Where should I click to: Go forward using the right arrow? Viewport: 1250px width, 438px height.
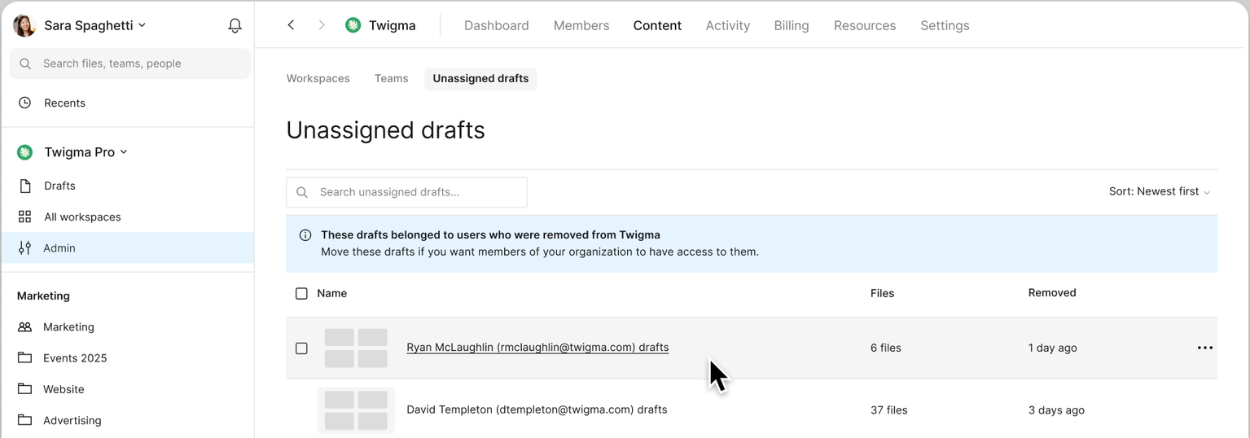pyautogui.click(x=322, y=25)
